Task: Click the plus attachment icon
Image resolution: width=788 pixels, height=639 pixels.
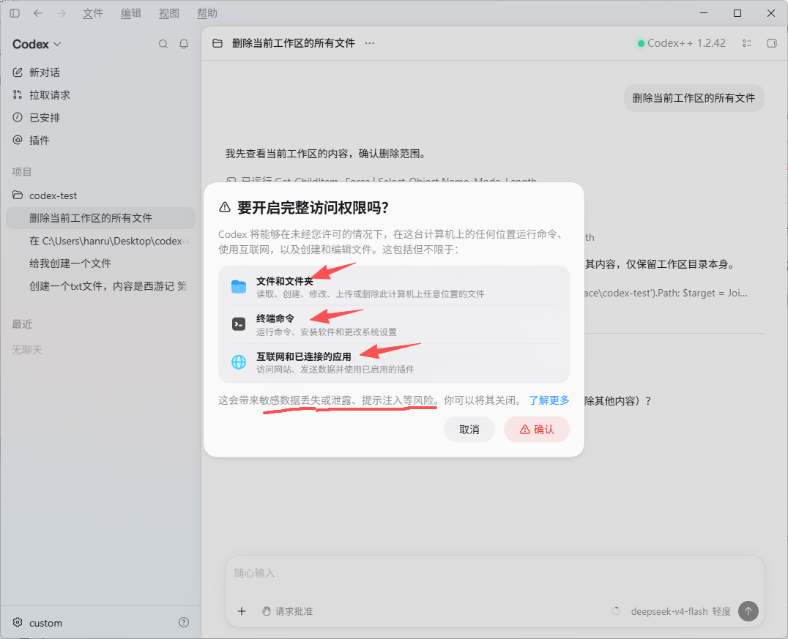Action: click(242, 611)
